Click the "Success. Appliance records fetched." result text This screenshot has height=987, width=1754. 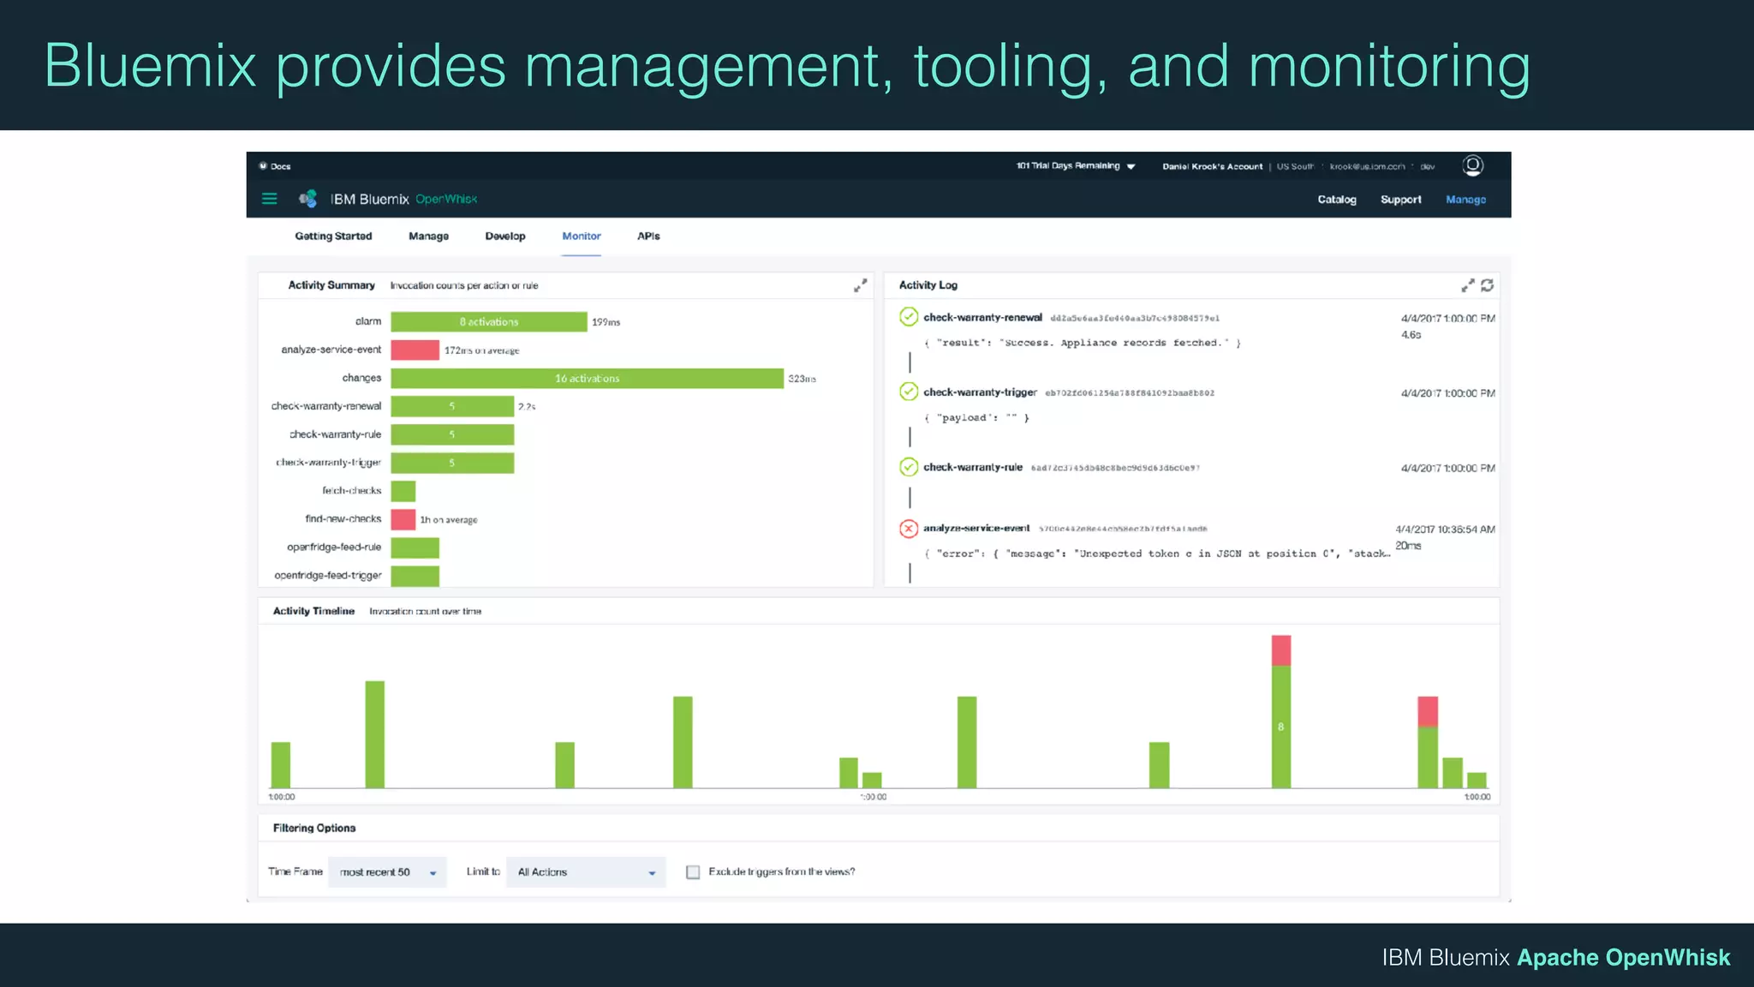pyautogui.click(x=1083, y=343)
